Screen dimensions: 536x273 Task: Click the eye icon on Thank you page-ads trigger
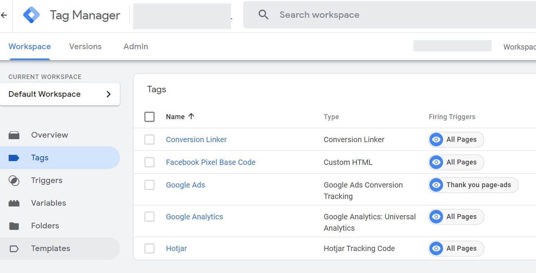(436, 185)
